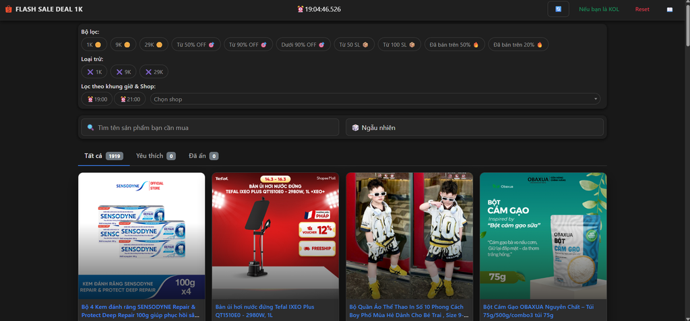Viewport: 690px width, 321px height.
Task: Filter by the 21:00 time slot
Action: [130, 99]
